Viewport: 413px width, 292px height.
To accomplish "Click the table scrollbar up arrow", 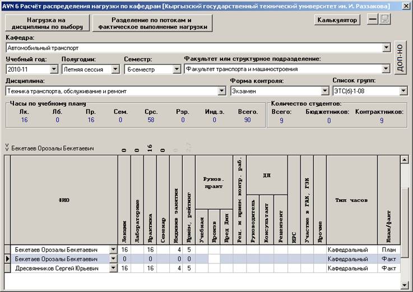I will pos(404,159).
